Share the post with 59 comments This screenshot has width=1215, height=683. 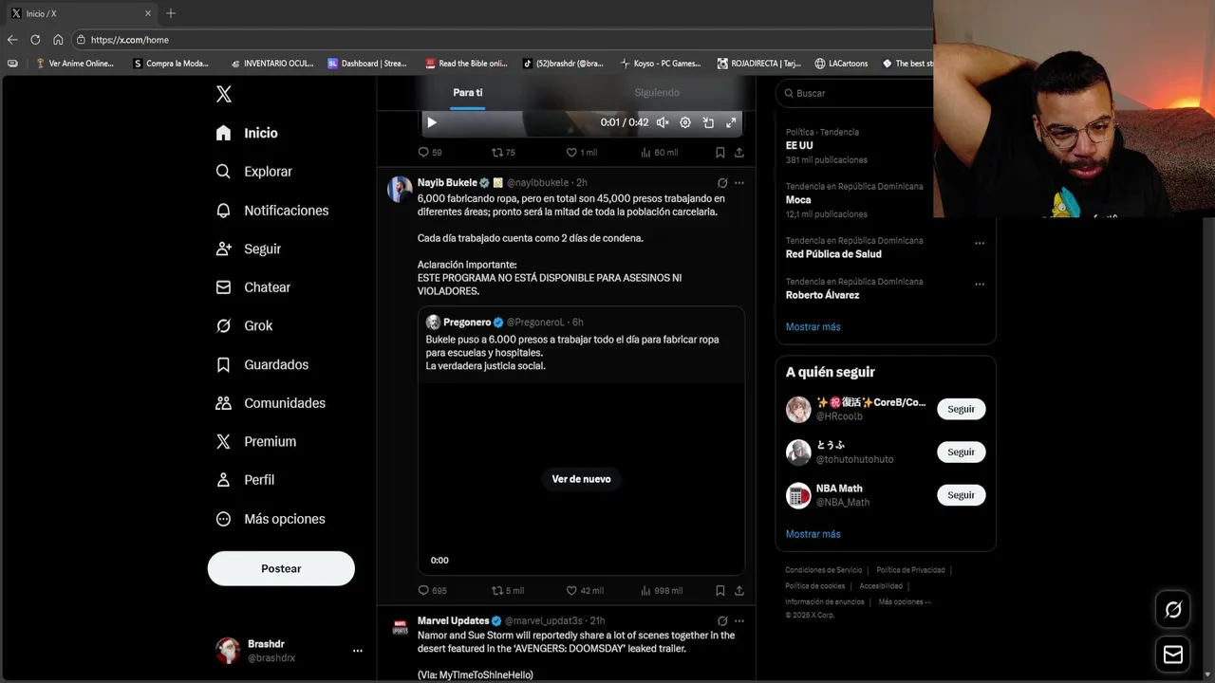(739, 152)
